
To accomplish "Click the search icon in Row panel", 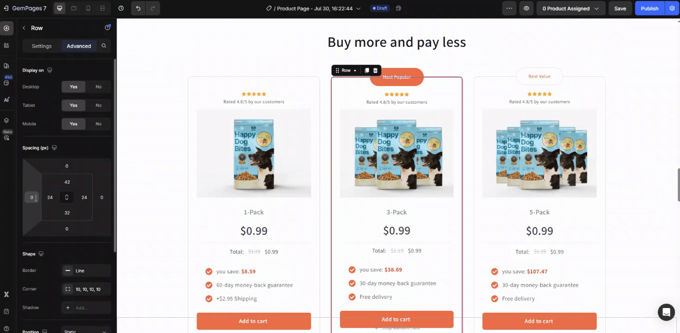I will [x=104, y=46].
